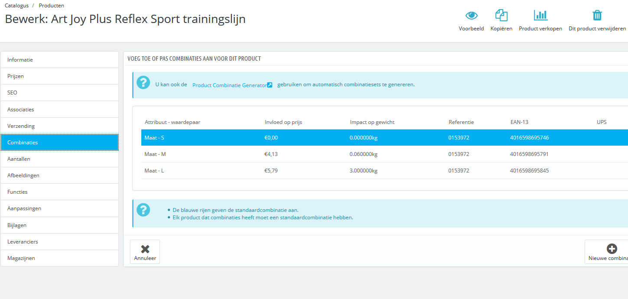Open the Leveranciers tab
Viewport: 628px width, 299px height.
59,242
